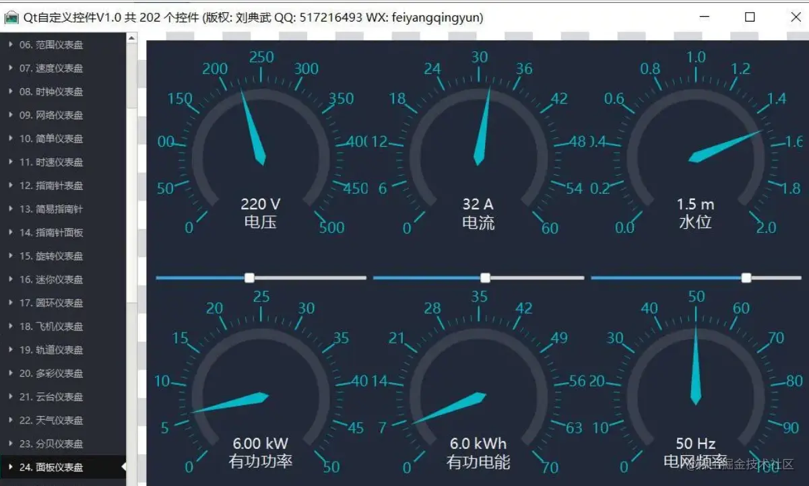This screenshot has width=809, height=486.
Task: Select 22. 天气仪表盘 item
Action: pyautogui.click(x=63, y=421)
